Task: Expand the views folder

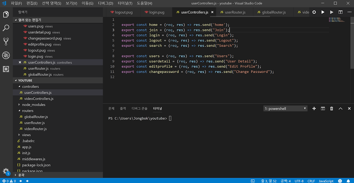Action: click(x=26, y=135)
